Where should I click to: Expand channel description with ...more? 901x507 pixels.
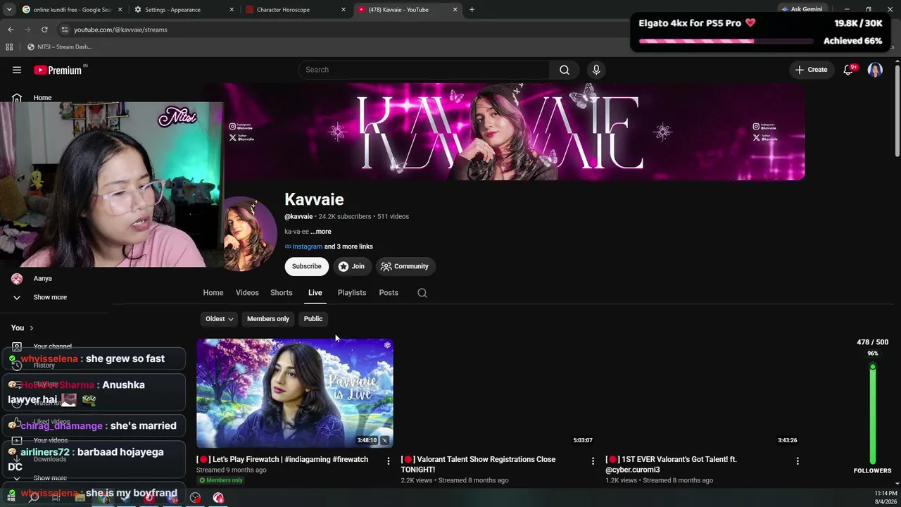coord(321,232)
